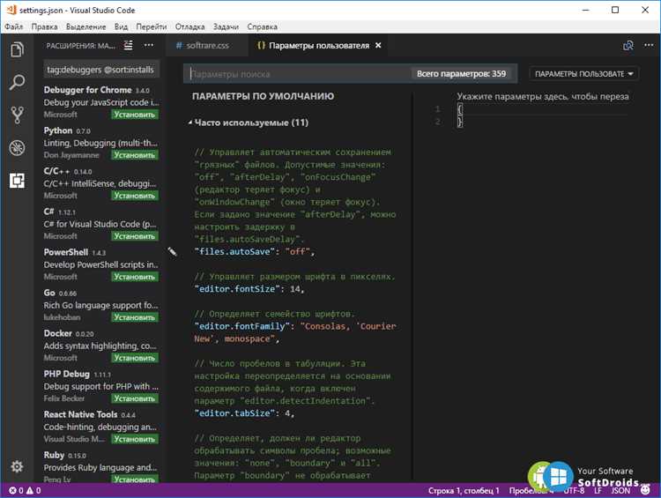661x498 pixels.
Task: Open editor more actions ellipsis
Action: point(649,45)
